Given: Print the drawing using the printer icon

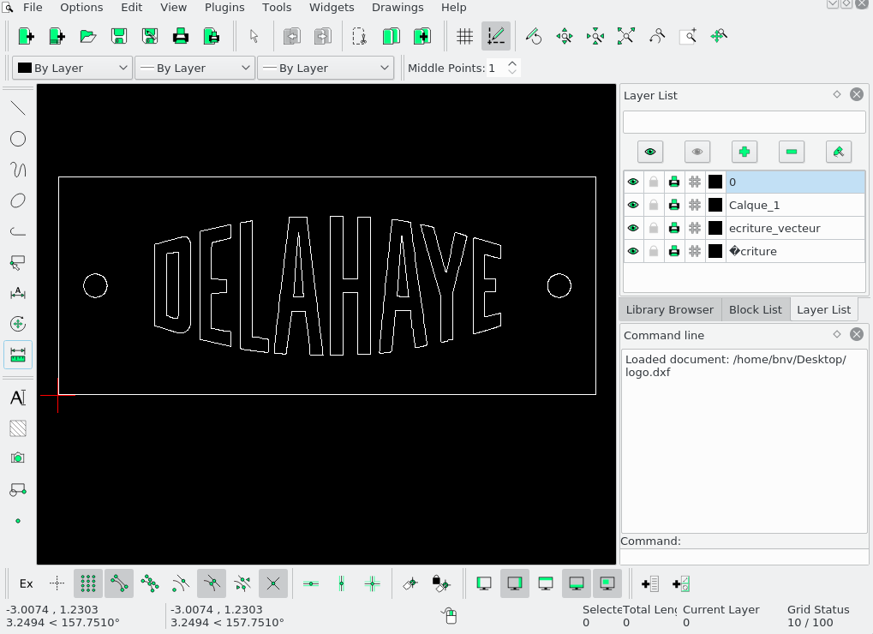Looking at the screenshot, I should [x=181, y=37].
